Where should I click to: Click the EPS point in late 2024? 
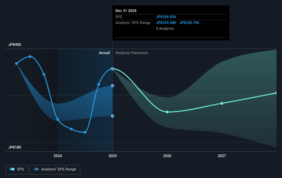pyautogui.click(x=99, y=84)
